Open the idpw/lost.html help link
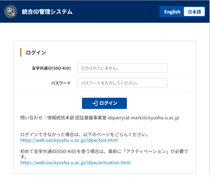Viewport: 210px width, 180px height. coord(69,140)
